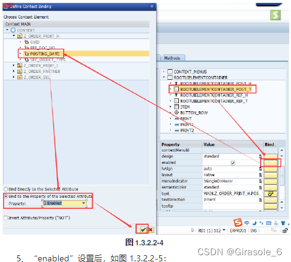Click the Z_ORDER_PARTNER node folder icon
The image size is (291, 262).
[20, 71]
